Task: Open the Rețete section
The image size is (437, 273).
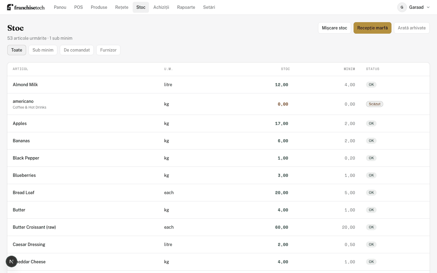Action: click(x=122, y=7)
